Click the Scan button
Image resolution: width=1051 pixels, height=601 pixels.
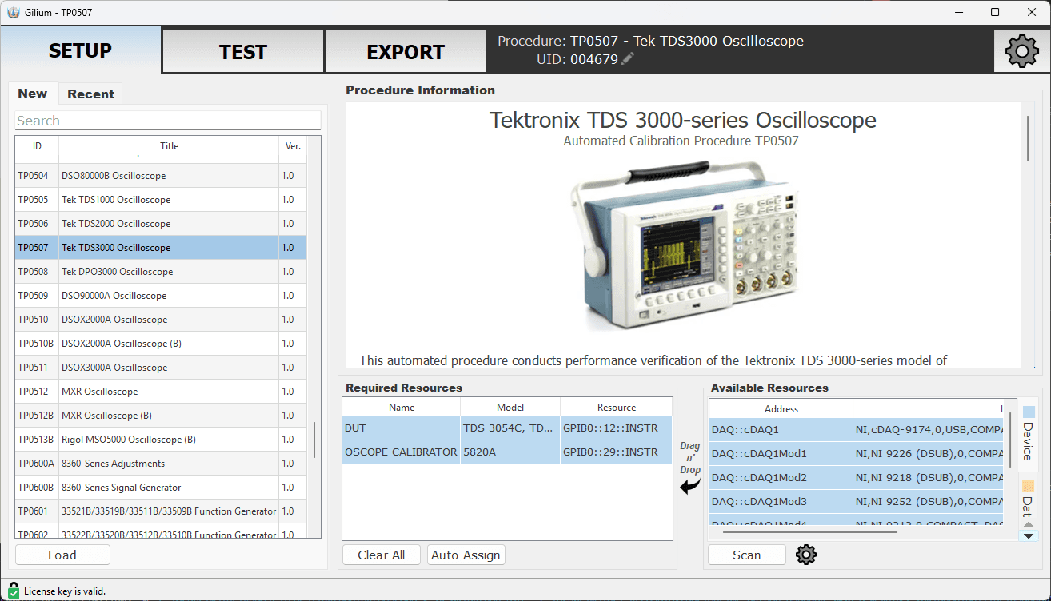(747, 555)
